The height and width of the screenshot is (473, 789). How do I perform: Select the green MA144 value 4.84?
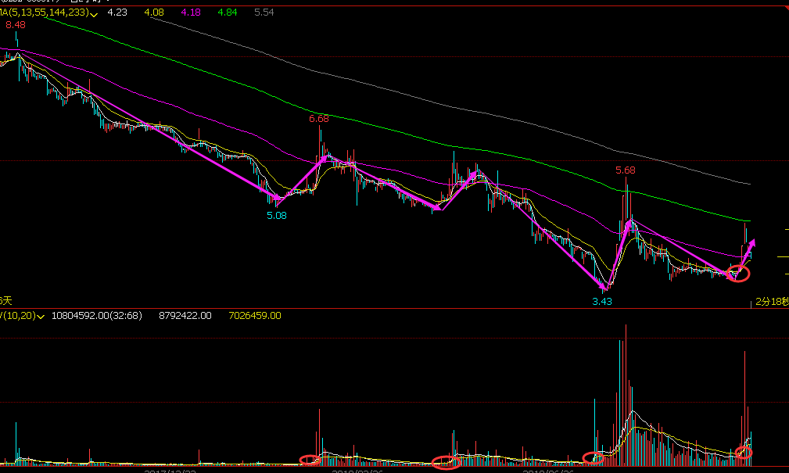point(228,12)
